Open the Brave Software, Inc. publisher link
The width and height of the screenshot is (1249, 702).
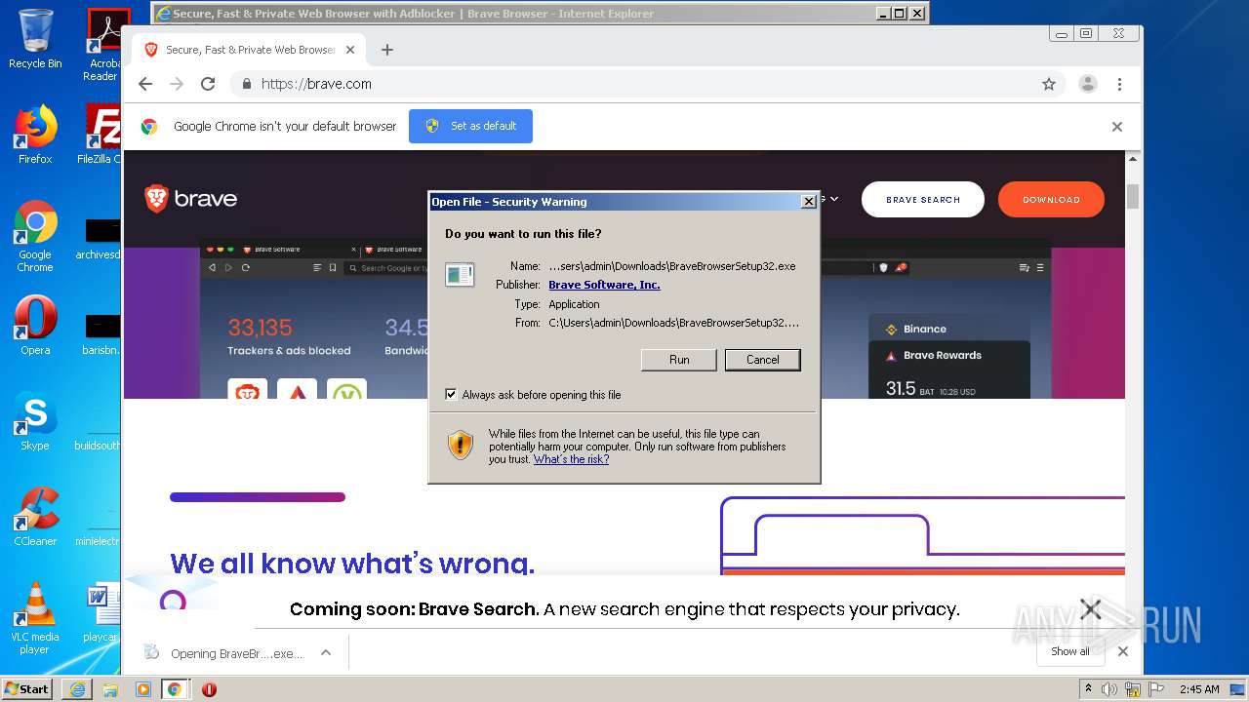(x=604, y=285)
